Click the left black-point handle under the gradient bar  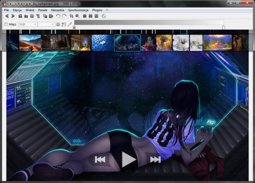point(74,27)
